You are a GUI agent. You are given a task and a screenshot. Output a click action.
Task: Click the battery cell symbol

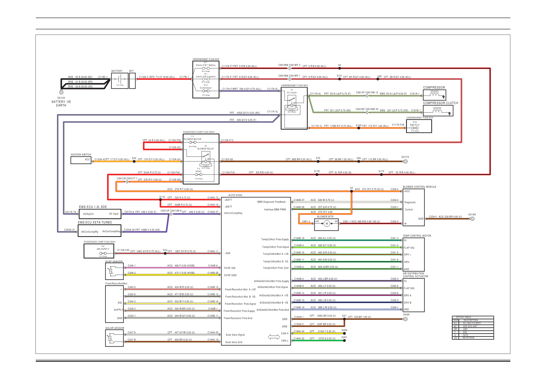[x=120, y=79]
